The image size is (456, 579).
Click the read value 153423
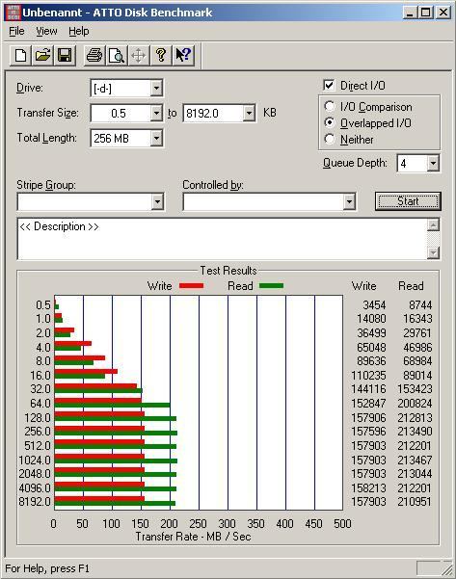pyautogui.click(x=415, y=389)
